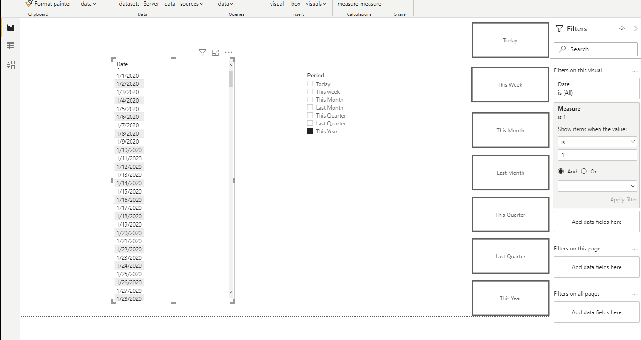The image size is (641, 340).
Task: Click the This Week rectangular button
Action: pos(510,84)
